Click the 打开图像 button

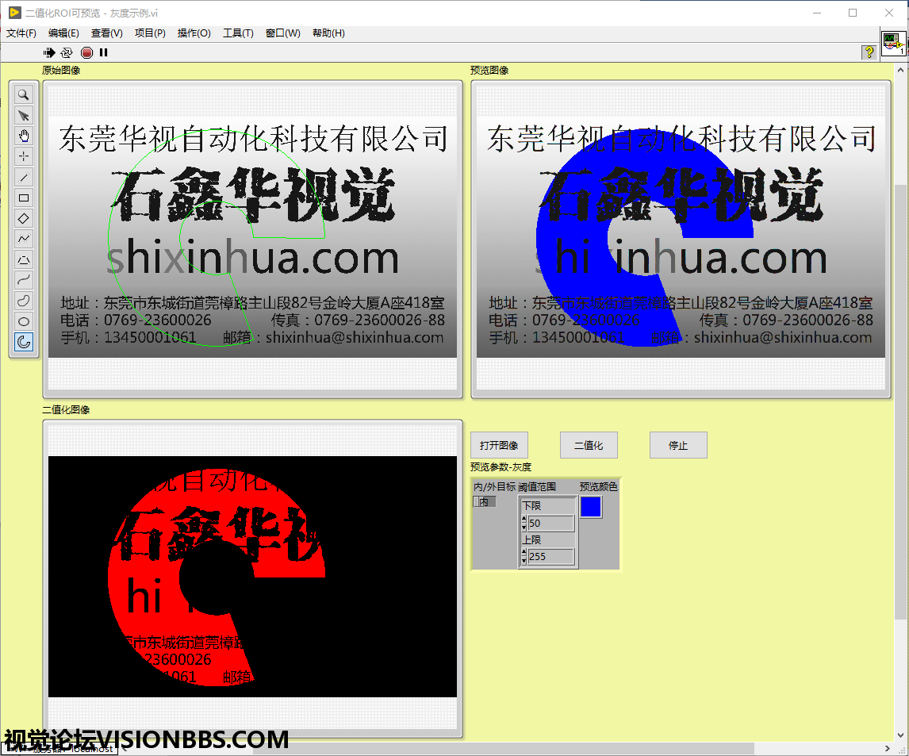[x=499, y=445]
